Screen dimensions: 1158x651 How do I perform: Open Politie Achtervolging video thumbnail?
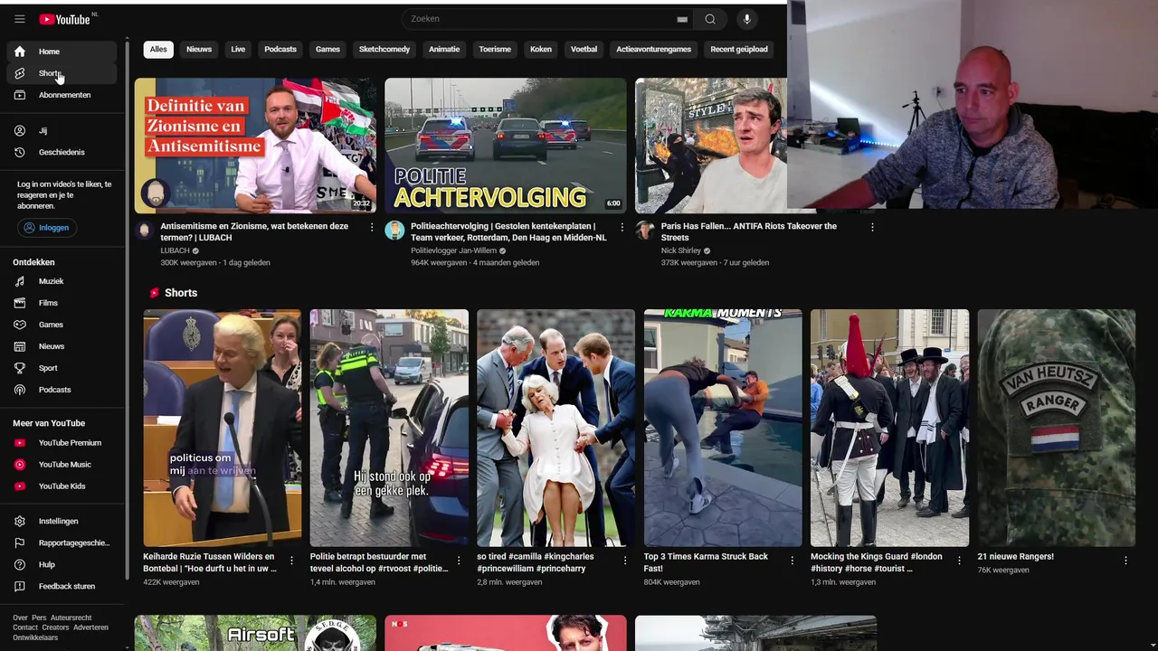506,146
